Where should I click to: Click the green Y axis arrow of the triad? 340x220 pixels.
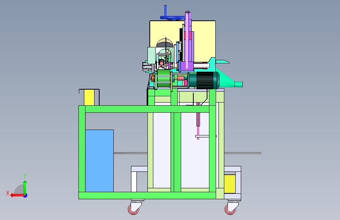click(x=25, y=187)
